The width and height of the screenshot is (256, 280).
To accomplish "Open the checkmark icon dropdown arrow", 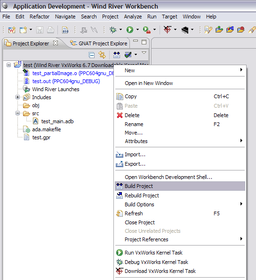I will (136, 55).
